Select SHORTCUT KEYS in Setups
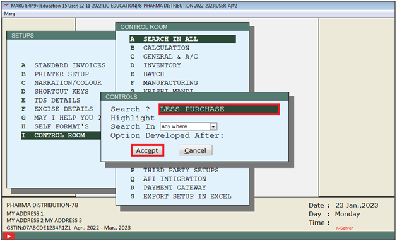The width and height of the screenshot is (397, 241). click(55, 91)
